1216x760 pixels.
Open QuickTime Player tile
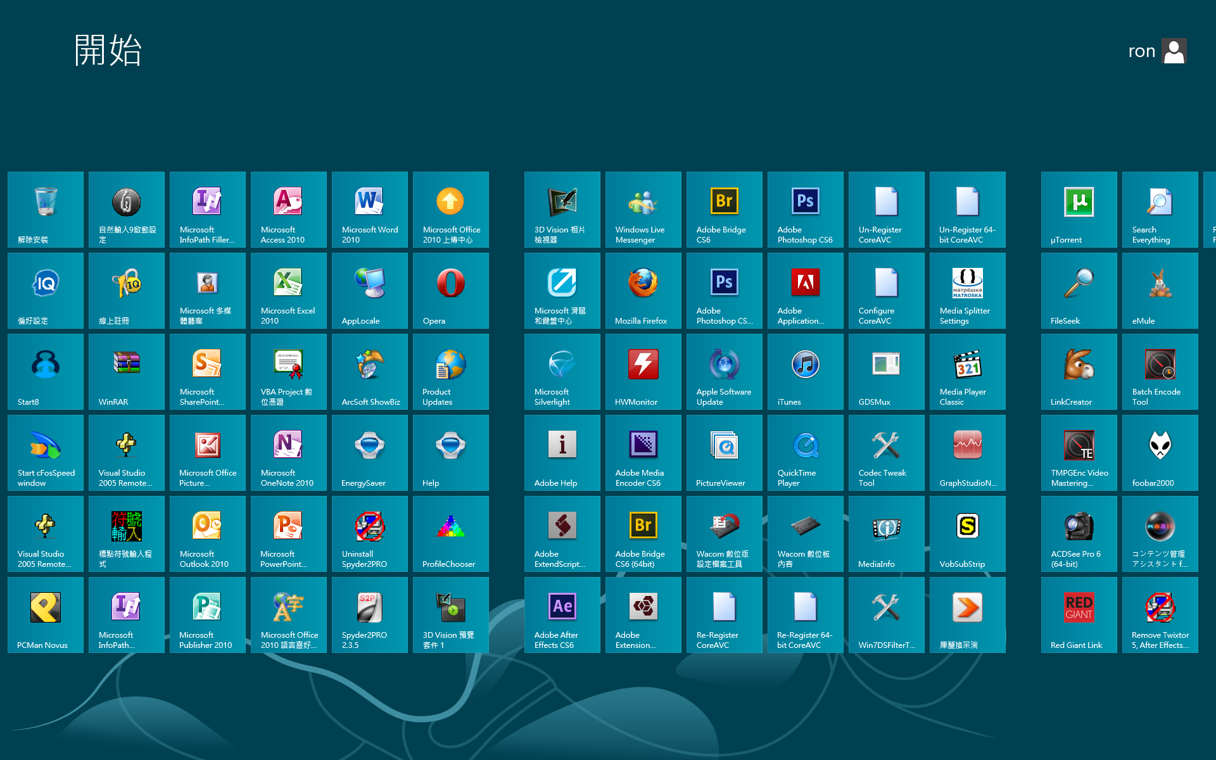click(805, 453)
